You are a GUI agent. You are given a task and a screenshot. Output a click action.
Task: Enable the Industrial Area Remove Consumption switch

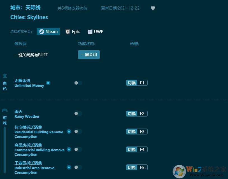click(x=78, y=167)
